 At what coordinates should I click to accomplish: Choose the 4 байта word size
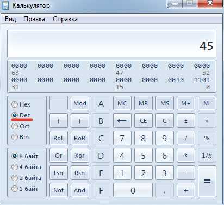[26, 167]
